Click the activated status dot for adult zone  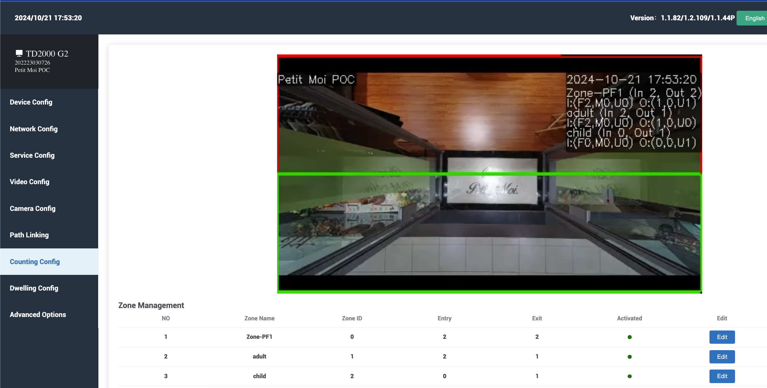coord(630,357)
